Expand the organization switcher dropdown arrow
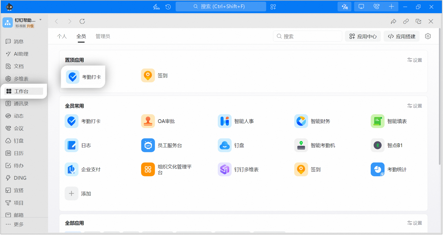Viewport: 443px width, 235px height. (x=41, y=20)
